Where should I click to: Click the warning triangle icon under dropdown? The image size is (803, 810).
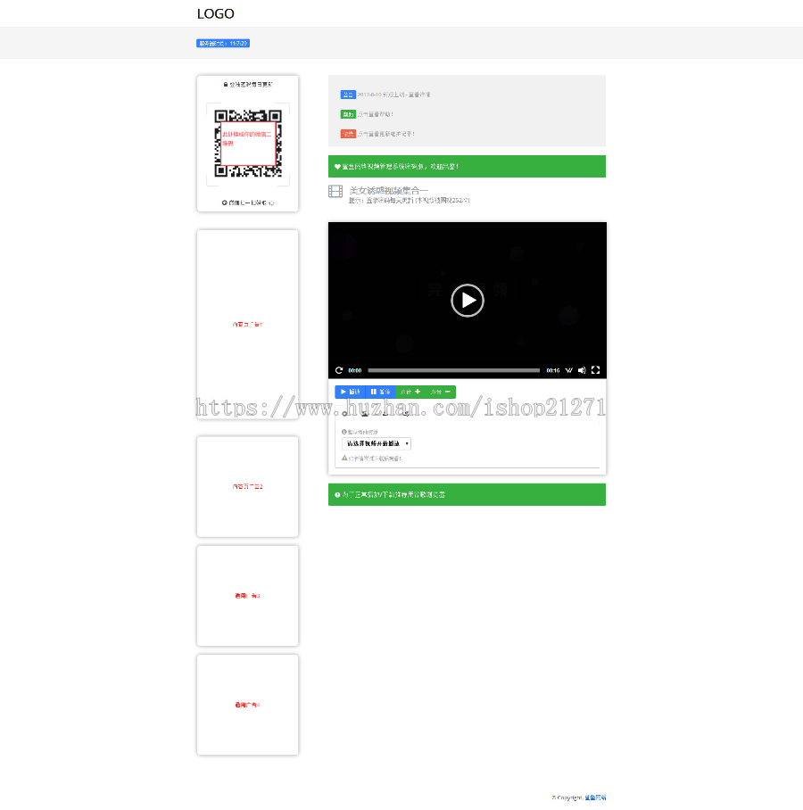coord(344,458)
